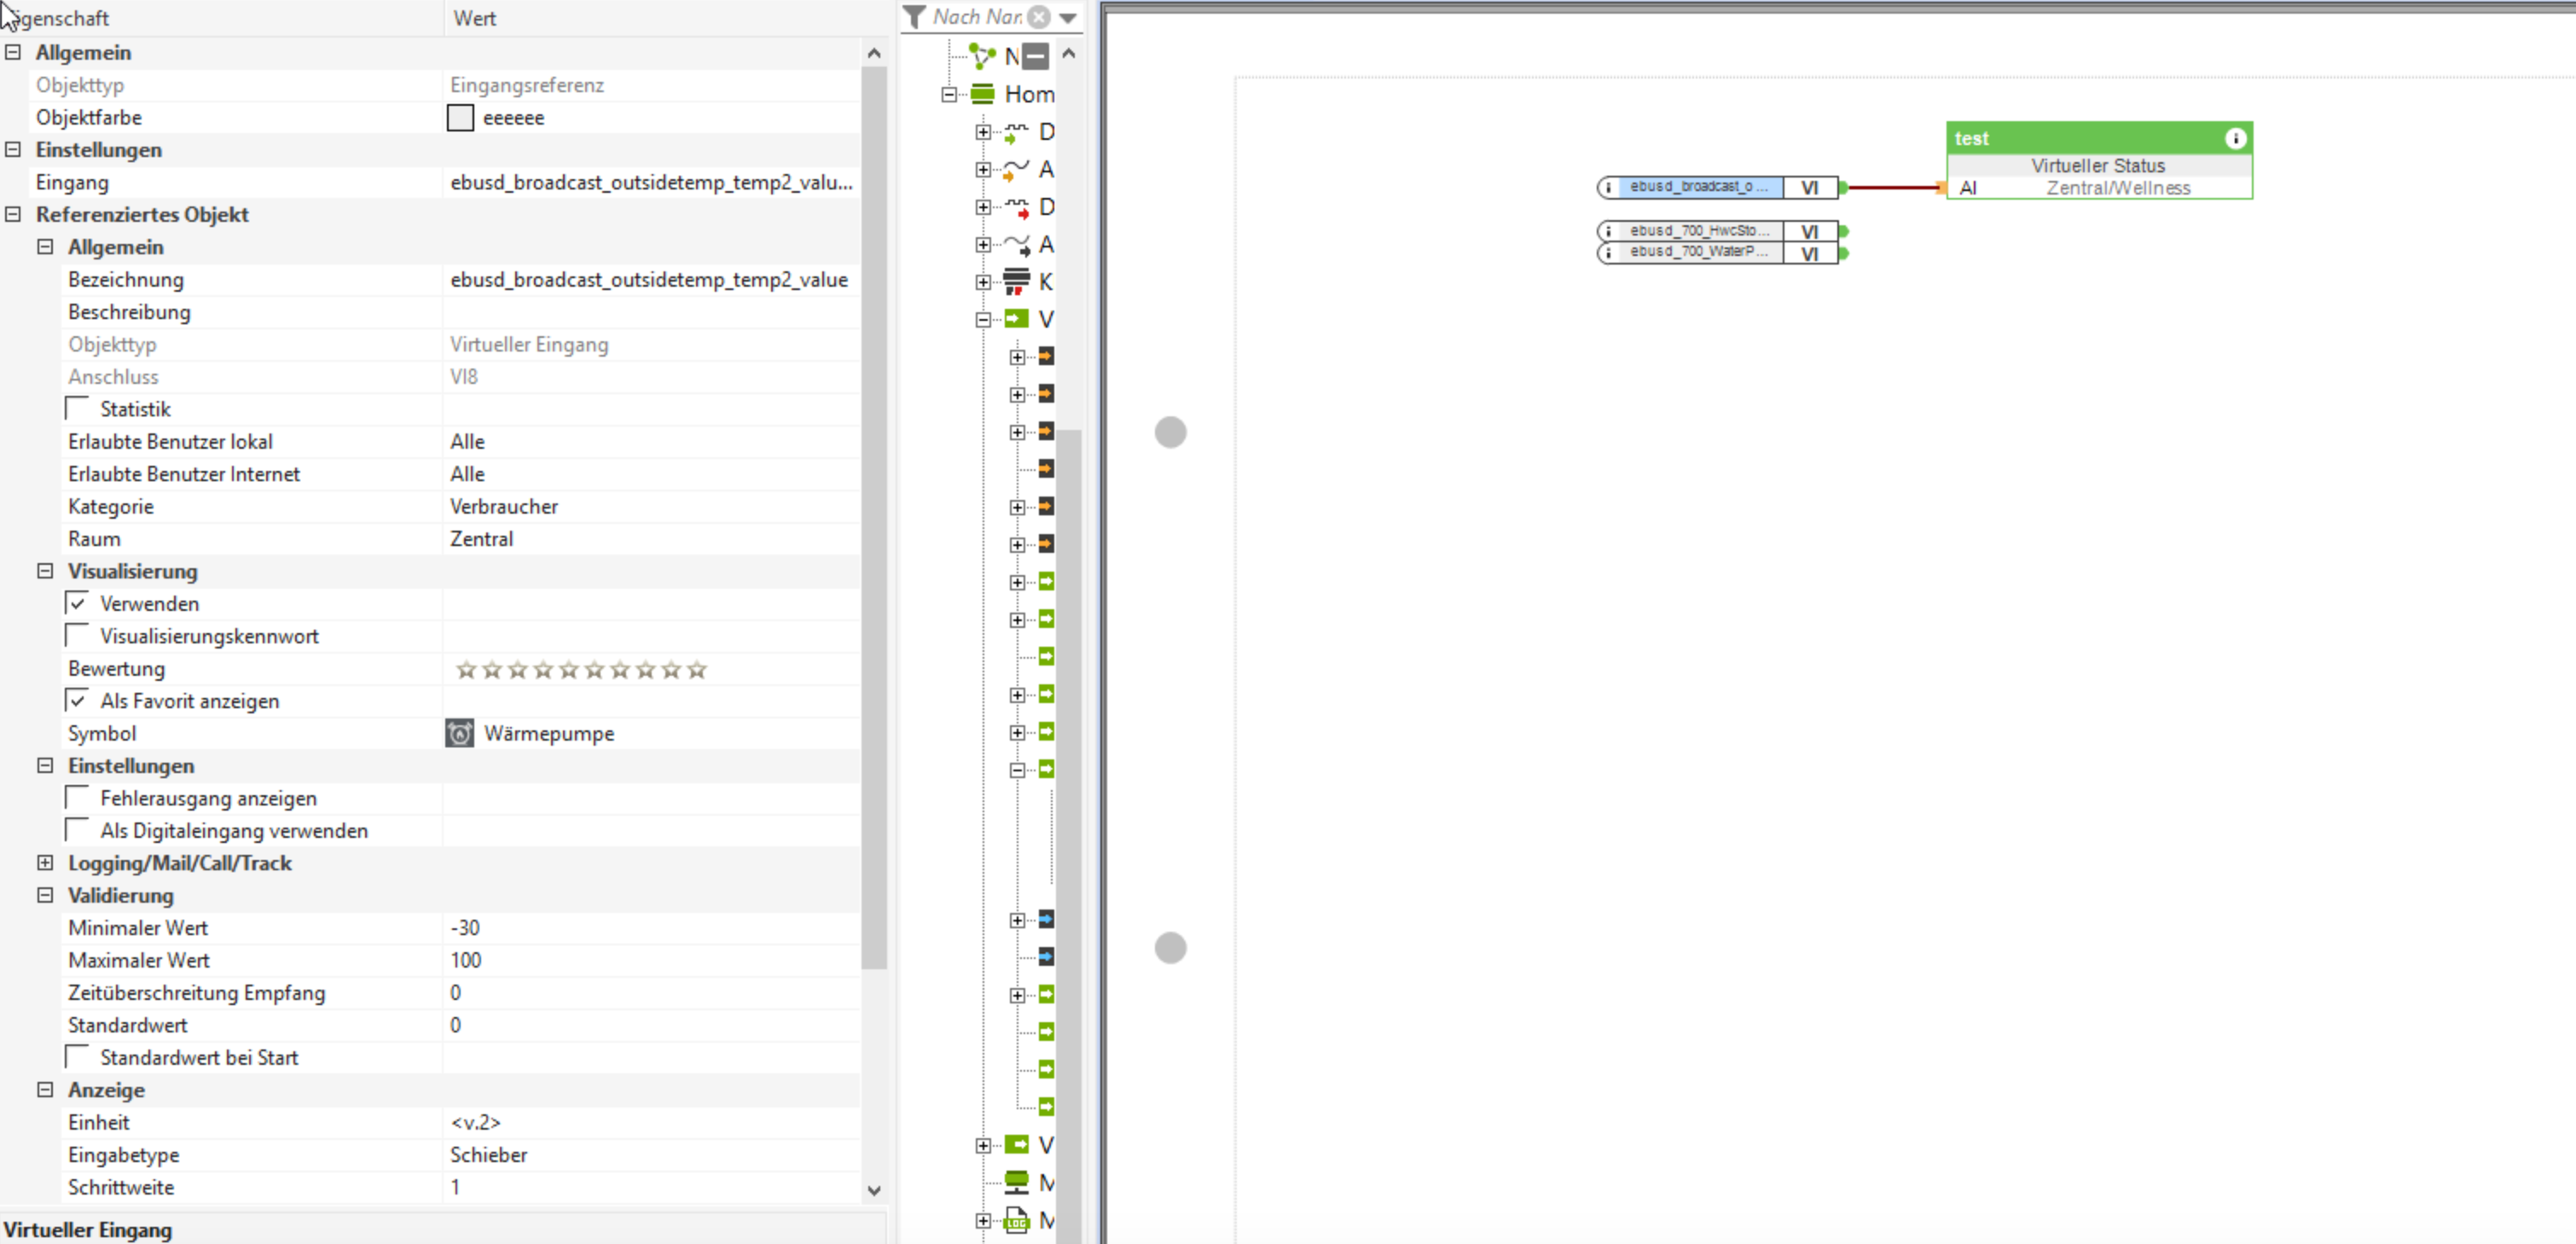Select the Home tree item
This screenshot has height=1244, width=2576.
pyautogui.click(x=1028, y=94)
